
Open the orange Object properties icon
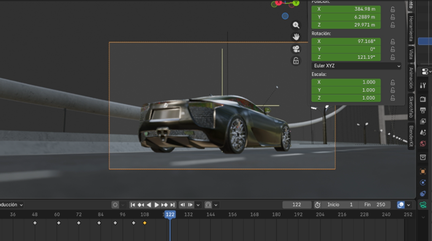pyautogui.click(x=423, y=172)
